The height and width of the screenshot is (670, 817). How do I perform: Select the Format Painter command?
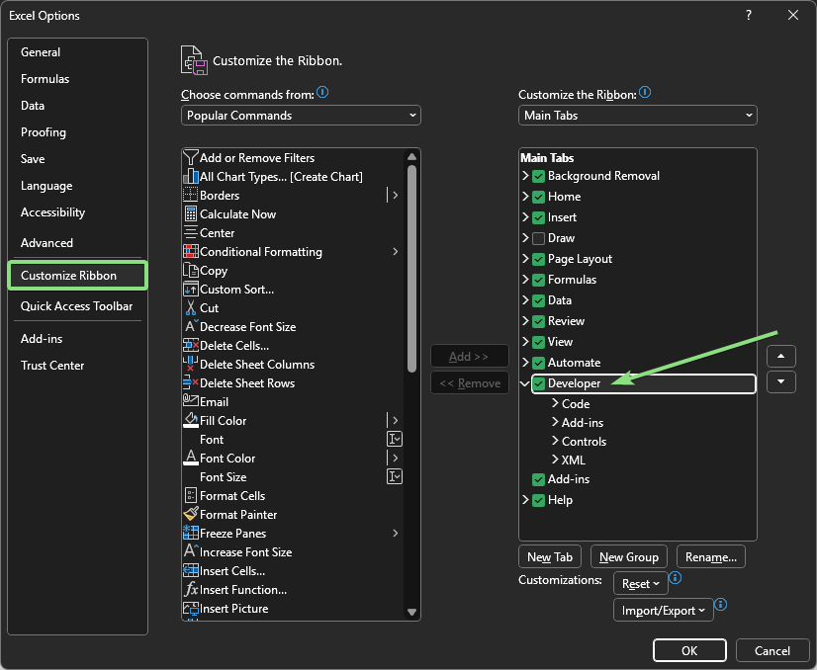coord(238,514)
